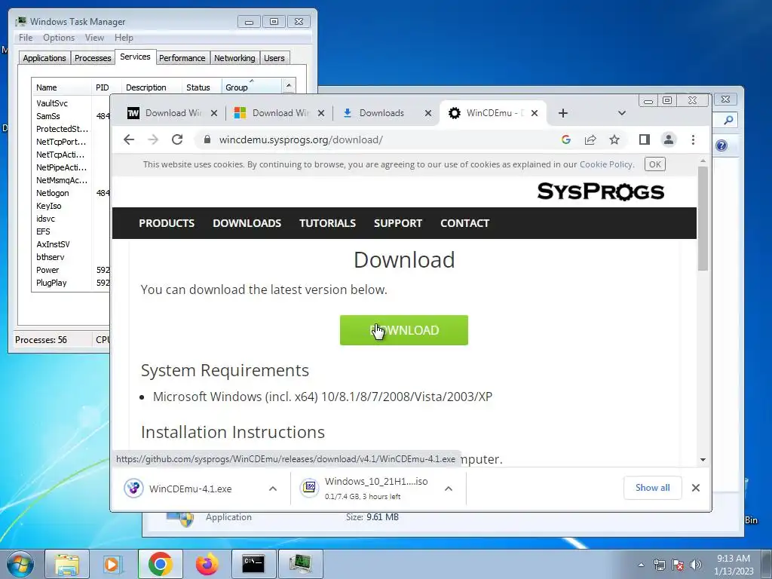The height and width of the screenshot is (579, 772).
Task: Click the page scroll down arrow
Action: (x=703, y=459)
